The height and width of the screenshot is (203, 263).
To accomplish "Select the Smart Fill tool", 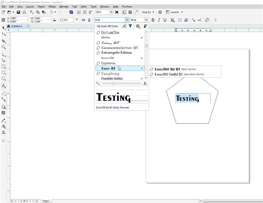I will 3,132.
